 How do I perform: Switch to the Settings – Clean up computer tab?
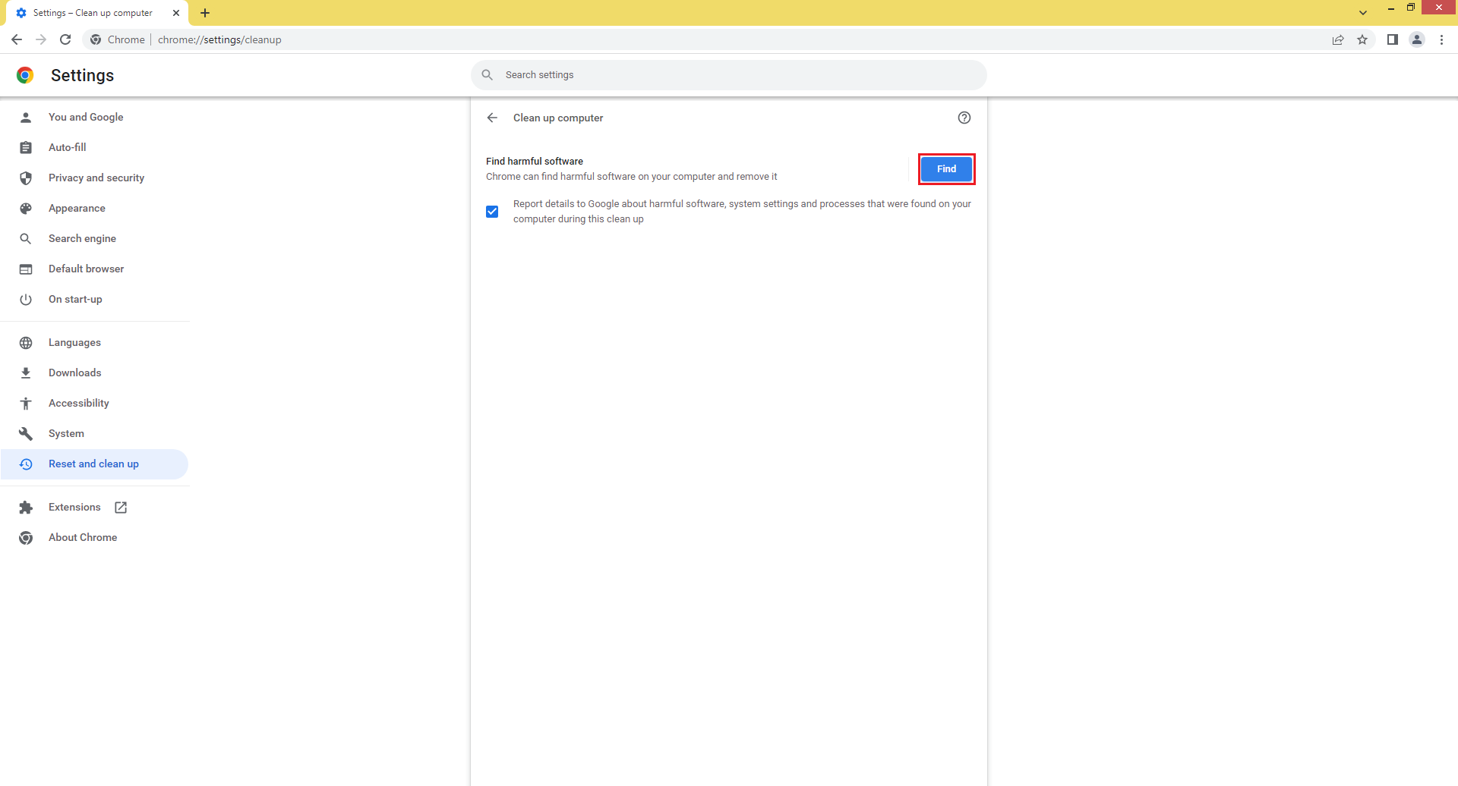coord(91,13)
